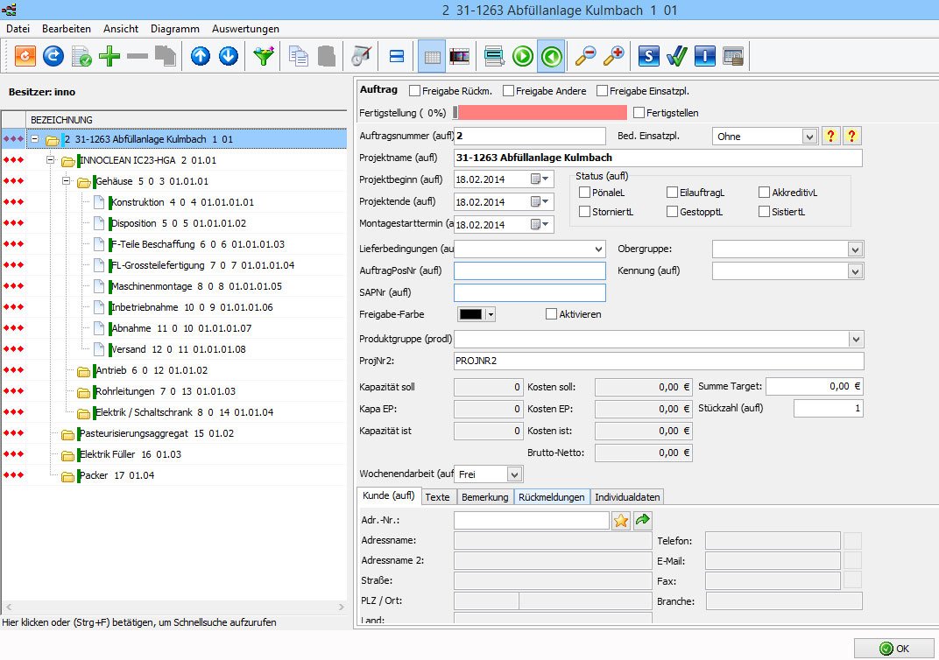Toggle the Freigabe Rückm. checkbox

(415, 90)
